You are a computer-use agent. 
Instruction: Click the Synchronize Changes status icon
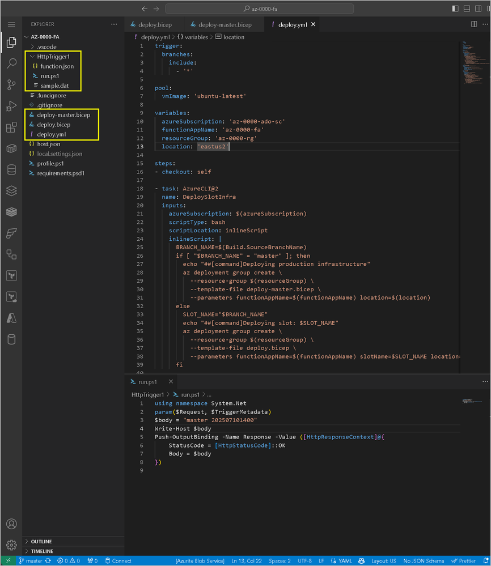click(48, 561)
